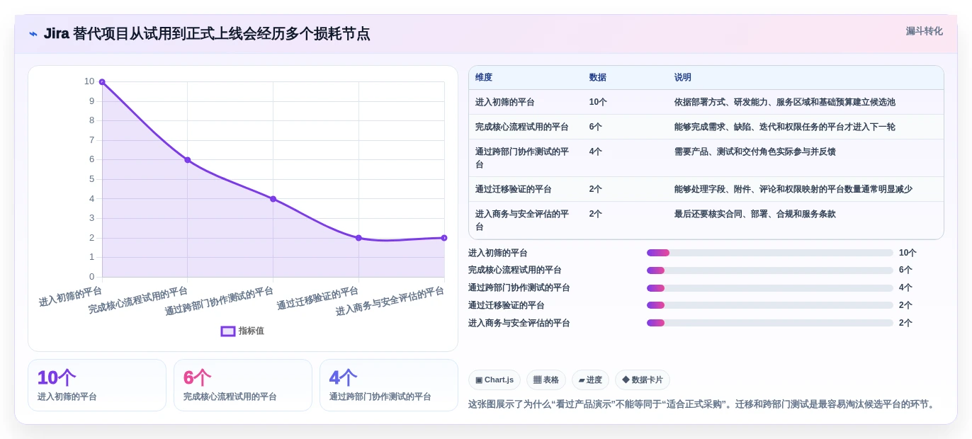The image size is (972, 439).
Task: Click the progress list label 通过迁移验证的平台
Action: point(507,305)
